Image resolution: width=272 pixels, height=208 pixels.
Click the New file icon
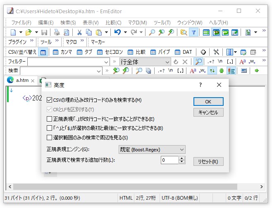click(x=13, y=32)
